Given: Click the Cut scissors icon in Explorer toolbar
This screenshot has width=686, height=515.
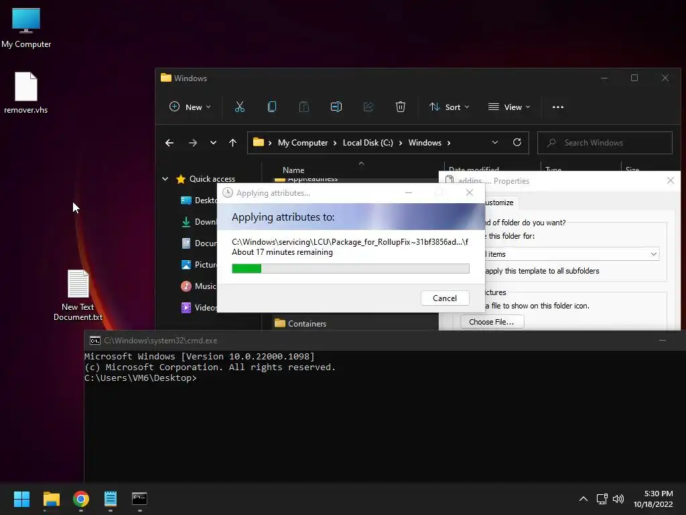Looking at the screenshot, I should (x=239, y=107).
